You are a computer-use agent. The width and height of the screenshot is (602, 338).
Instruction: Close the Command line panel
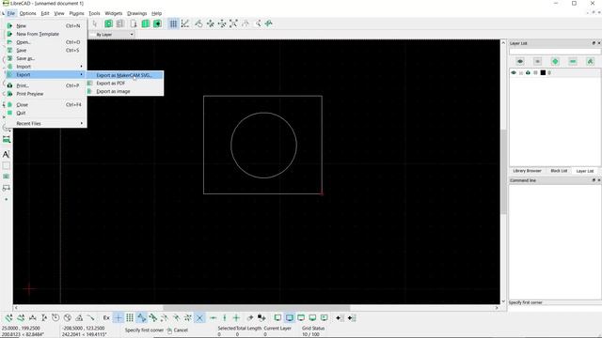pyautogui.click(x=599, y=180)
